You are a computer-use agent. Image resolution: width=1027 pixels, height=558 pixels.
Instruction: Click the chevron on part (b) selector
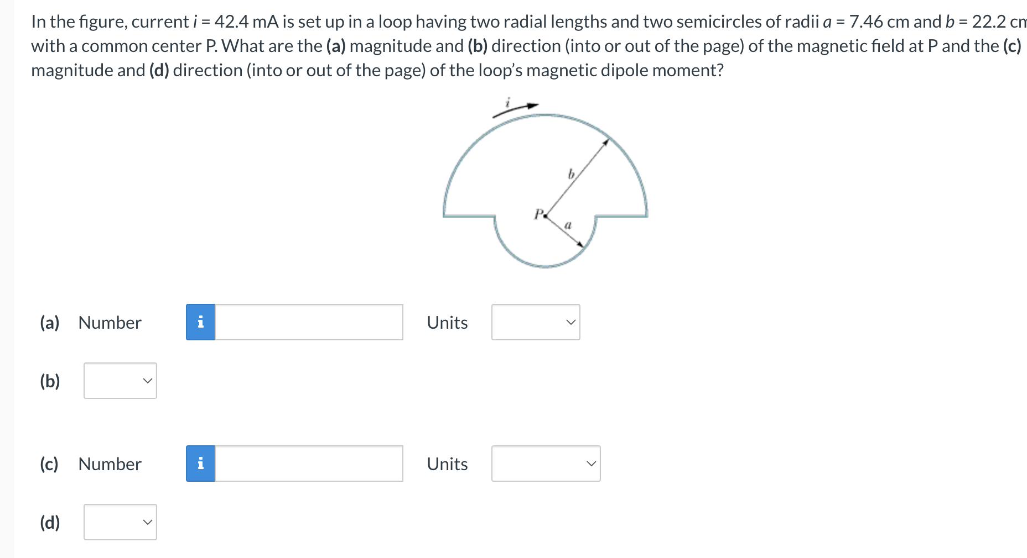coord(147,380)
